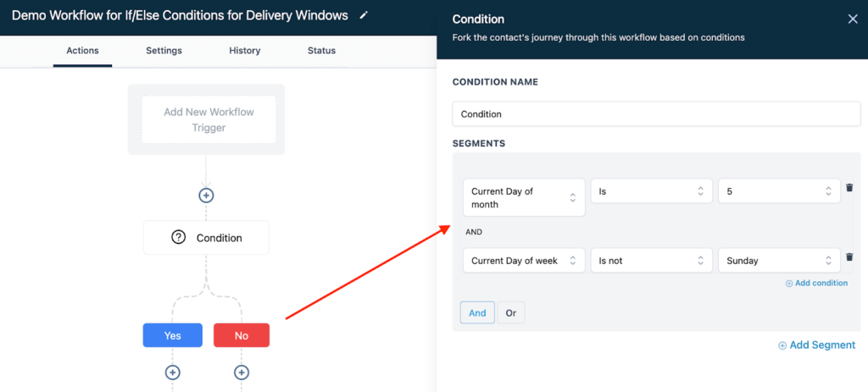
Task: Open the Is operator dropdown
Action: tap(651, 191)
